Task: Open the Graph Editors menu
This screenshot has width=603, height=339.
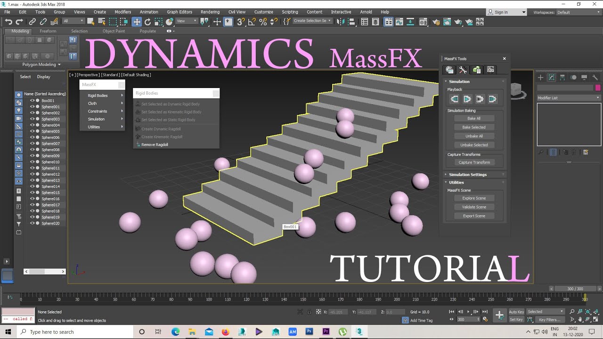Action: coord(179,12)
